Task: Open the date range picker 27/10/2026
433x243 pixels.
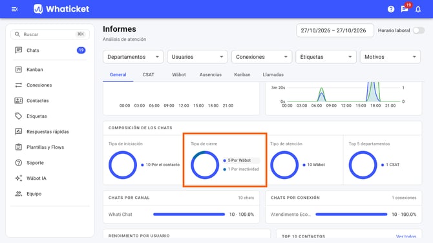Action: [x=335, y=30]
